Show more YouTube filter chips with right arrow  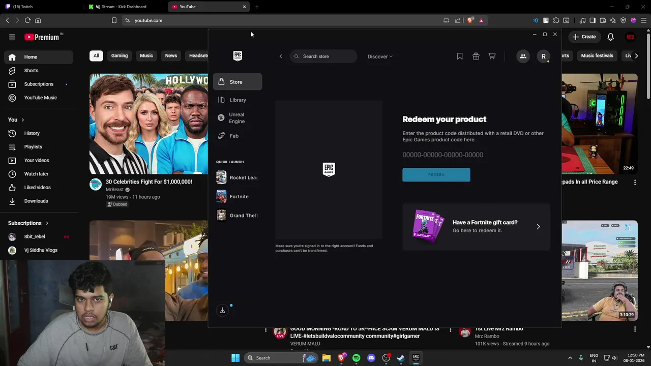point(636,56)
